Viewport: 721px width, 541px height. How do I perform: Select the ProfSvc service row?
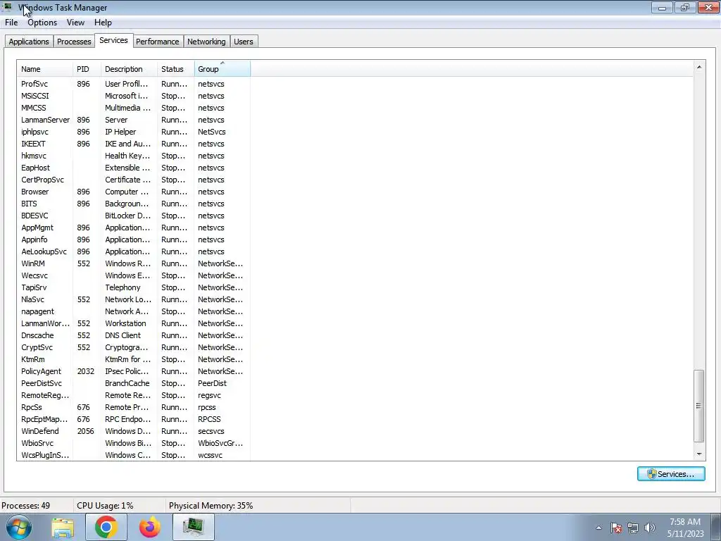click(x=134, y=84)
